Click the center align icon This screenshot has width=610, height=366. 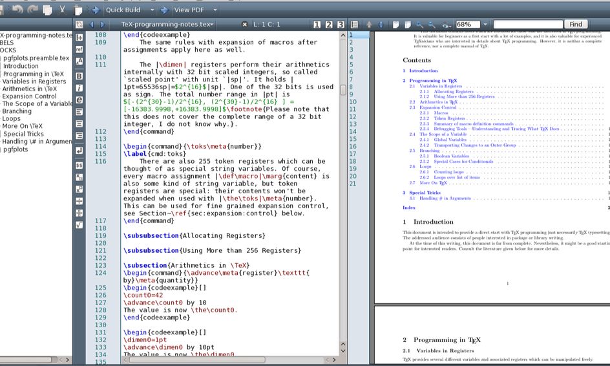[79, 124]
